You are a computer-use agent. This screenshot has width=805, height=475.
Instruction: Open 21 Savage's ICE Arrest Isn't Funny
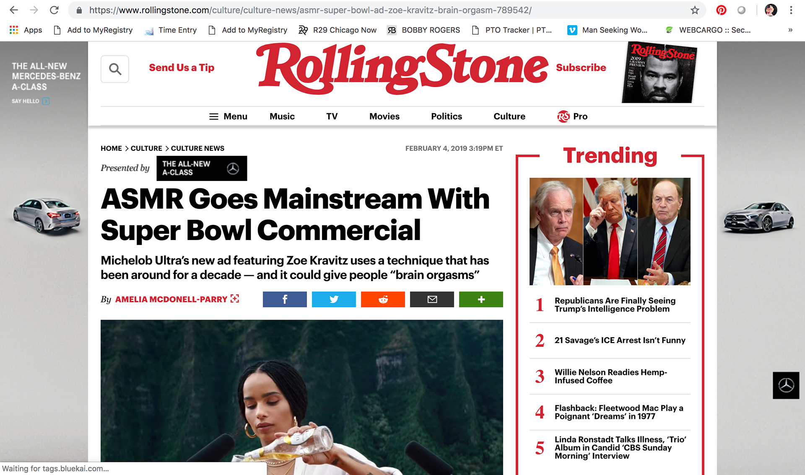pyautogui.click(x=620, y=340)
